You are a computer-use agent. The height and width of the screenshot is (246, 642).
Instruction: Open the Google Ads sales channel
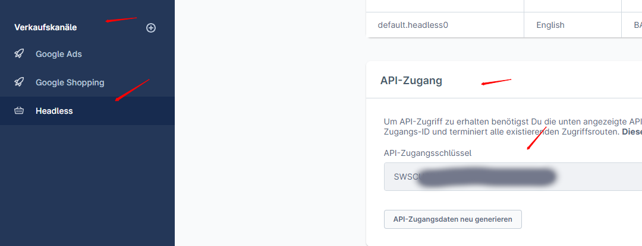59,54
